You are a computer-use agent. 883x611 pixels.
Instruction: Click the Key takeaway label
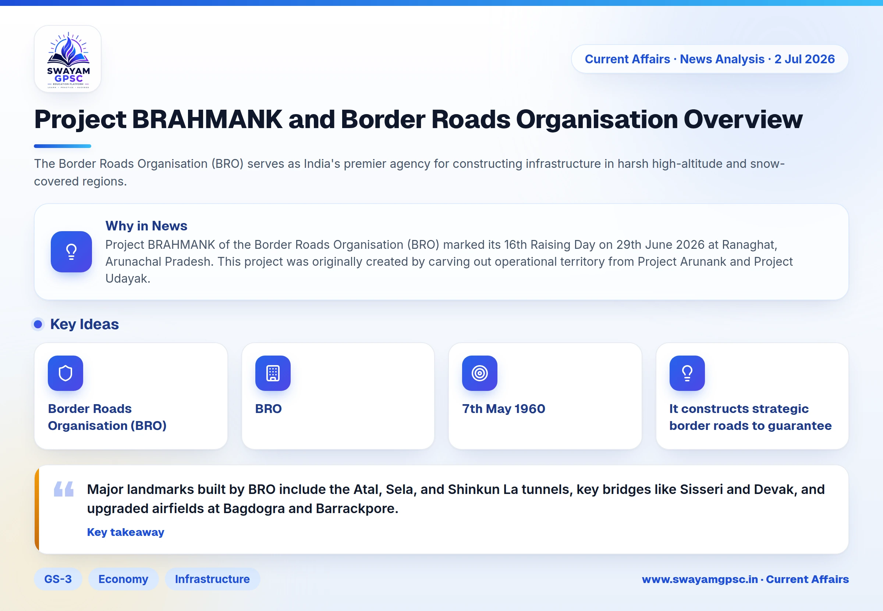[125, 532]
